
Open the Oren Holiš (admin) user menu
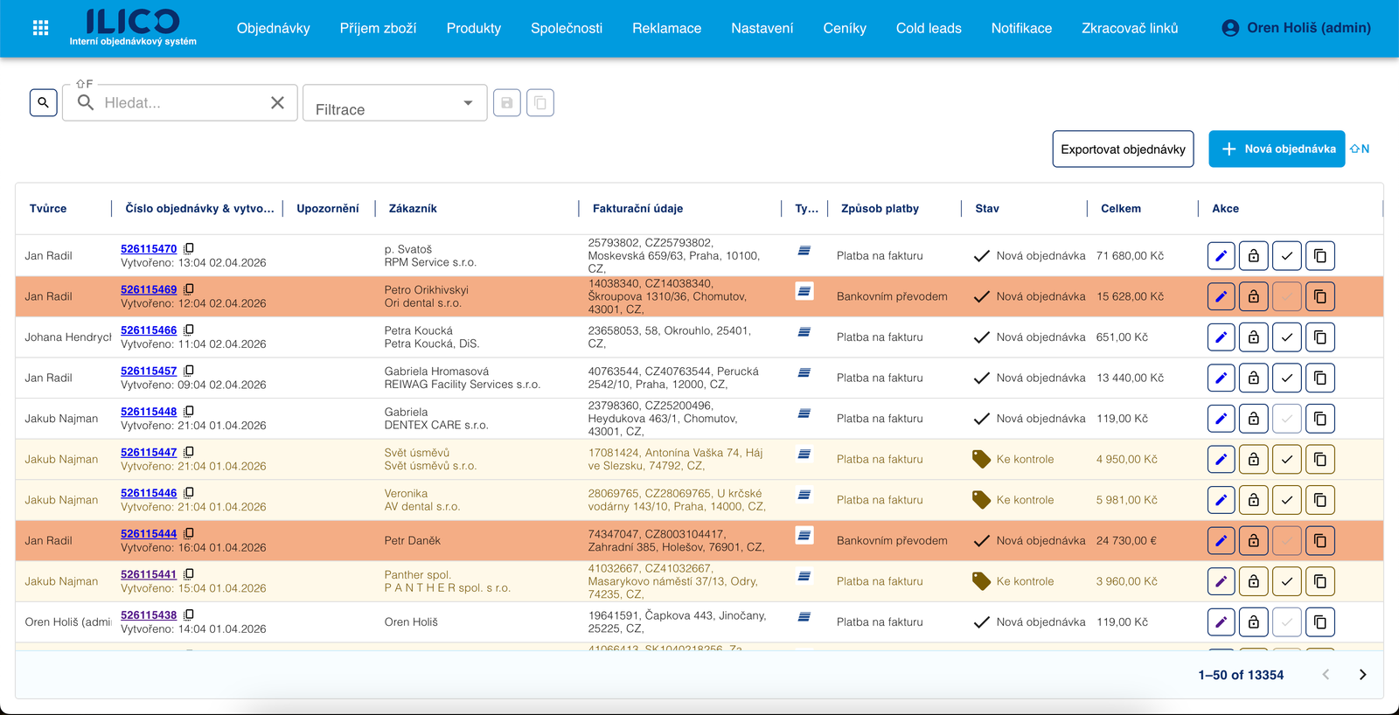pyautogui.click(x=1296, y=28)
